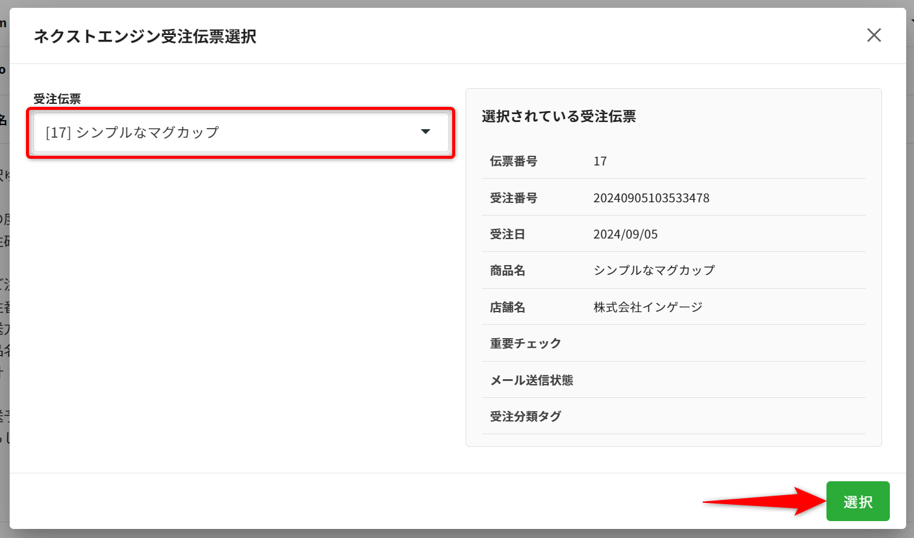Click the dropdown caret arrow icon
Image resolution: width=914 pixels, height=538 pixels.
(x=426, y=132)
